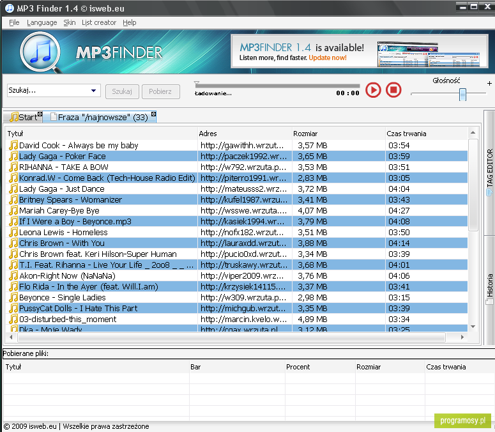Viewport: 495px width, 432px height.
Task: Click the note icon beside Leona Lewis Homeless
Action: [13, 232]
